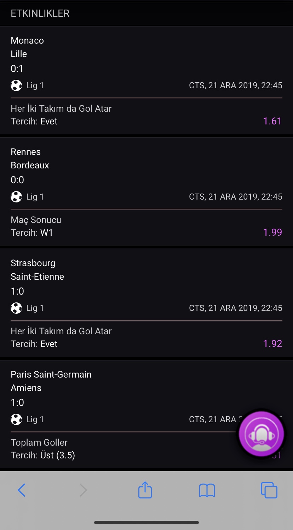Select the 1.99 odds value
This screenshot has width=293, height=530.
(272, 233)
